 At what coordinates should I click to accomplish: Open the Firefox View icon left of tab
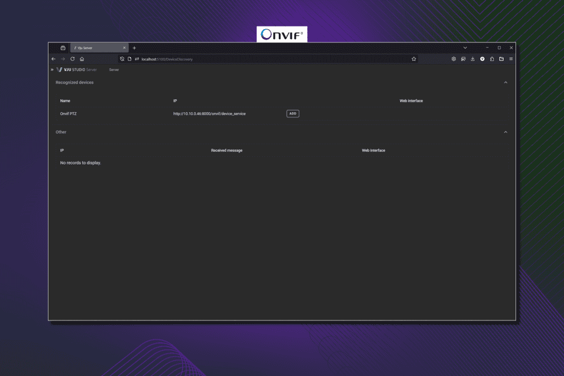(x=63, y=48)
